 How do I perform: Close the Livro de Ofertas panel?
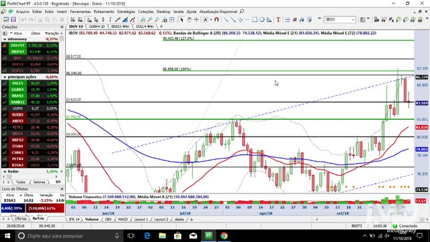pyautogui.click(x=62, y=189)
